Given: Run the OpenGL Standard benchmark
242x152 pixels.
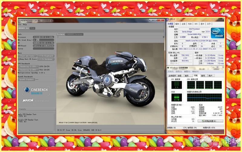Looking at the screenshot, I should pyautogui.click(x=26, y=79).
